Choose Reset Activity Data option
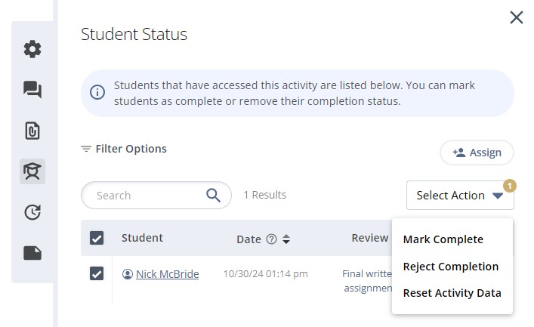This screenshot has height=327, width=534. click(452, 293)
